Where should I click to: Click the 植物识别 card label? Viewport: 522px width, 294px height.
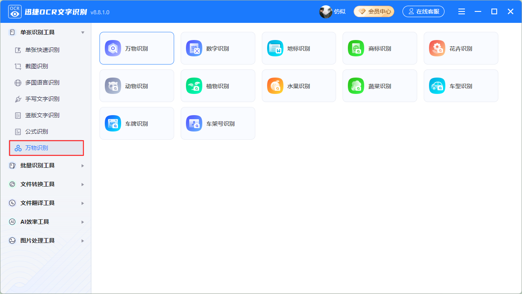pyautogui.click(x=218, y=86)
